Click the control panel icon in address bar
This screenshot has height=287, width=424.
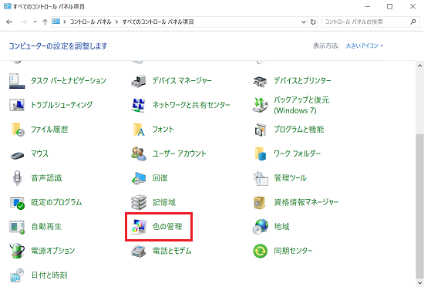(x=56, y=22)
